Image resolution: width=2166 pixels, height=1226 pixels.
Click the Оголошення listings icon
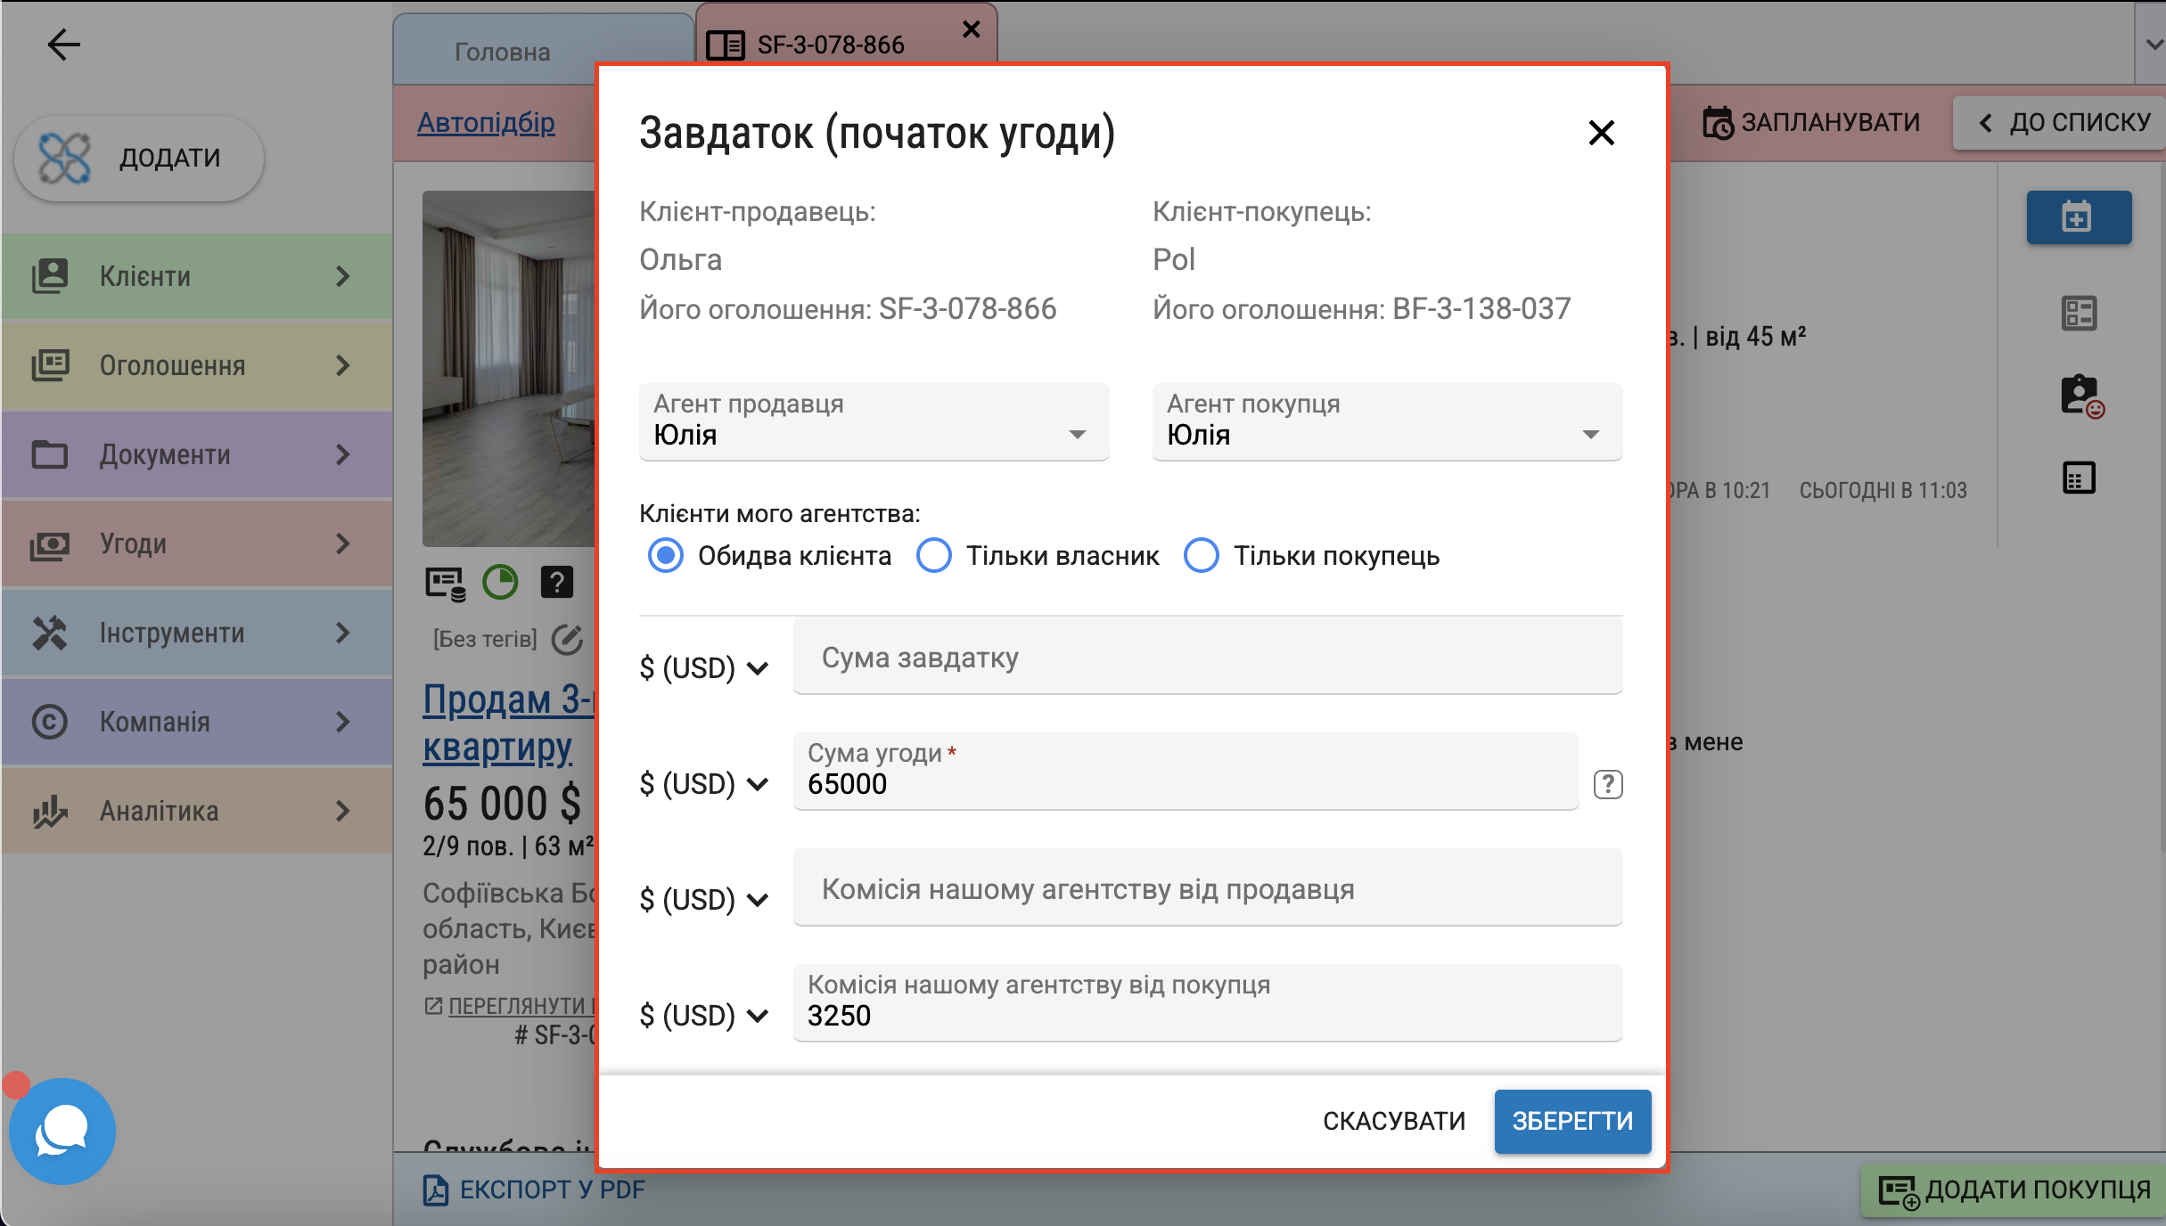click(50, 365)
